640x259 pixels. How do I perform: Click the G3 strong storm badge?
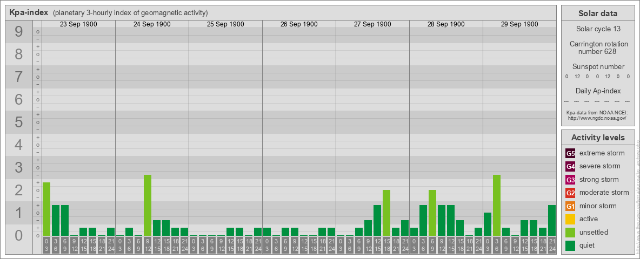[x=570, y=180]
